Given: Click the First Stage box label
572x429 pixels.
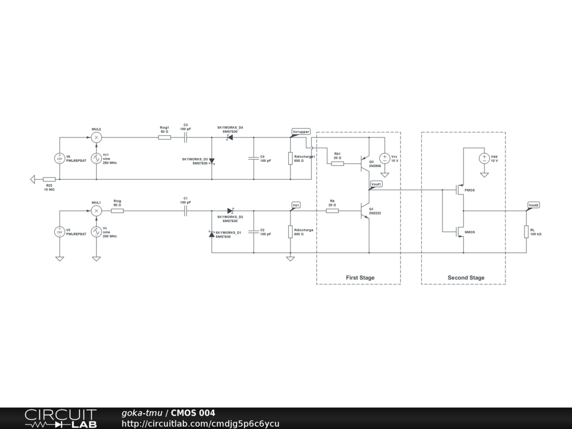Looking at the screenshot, I should [360, 278].
